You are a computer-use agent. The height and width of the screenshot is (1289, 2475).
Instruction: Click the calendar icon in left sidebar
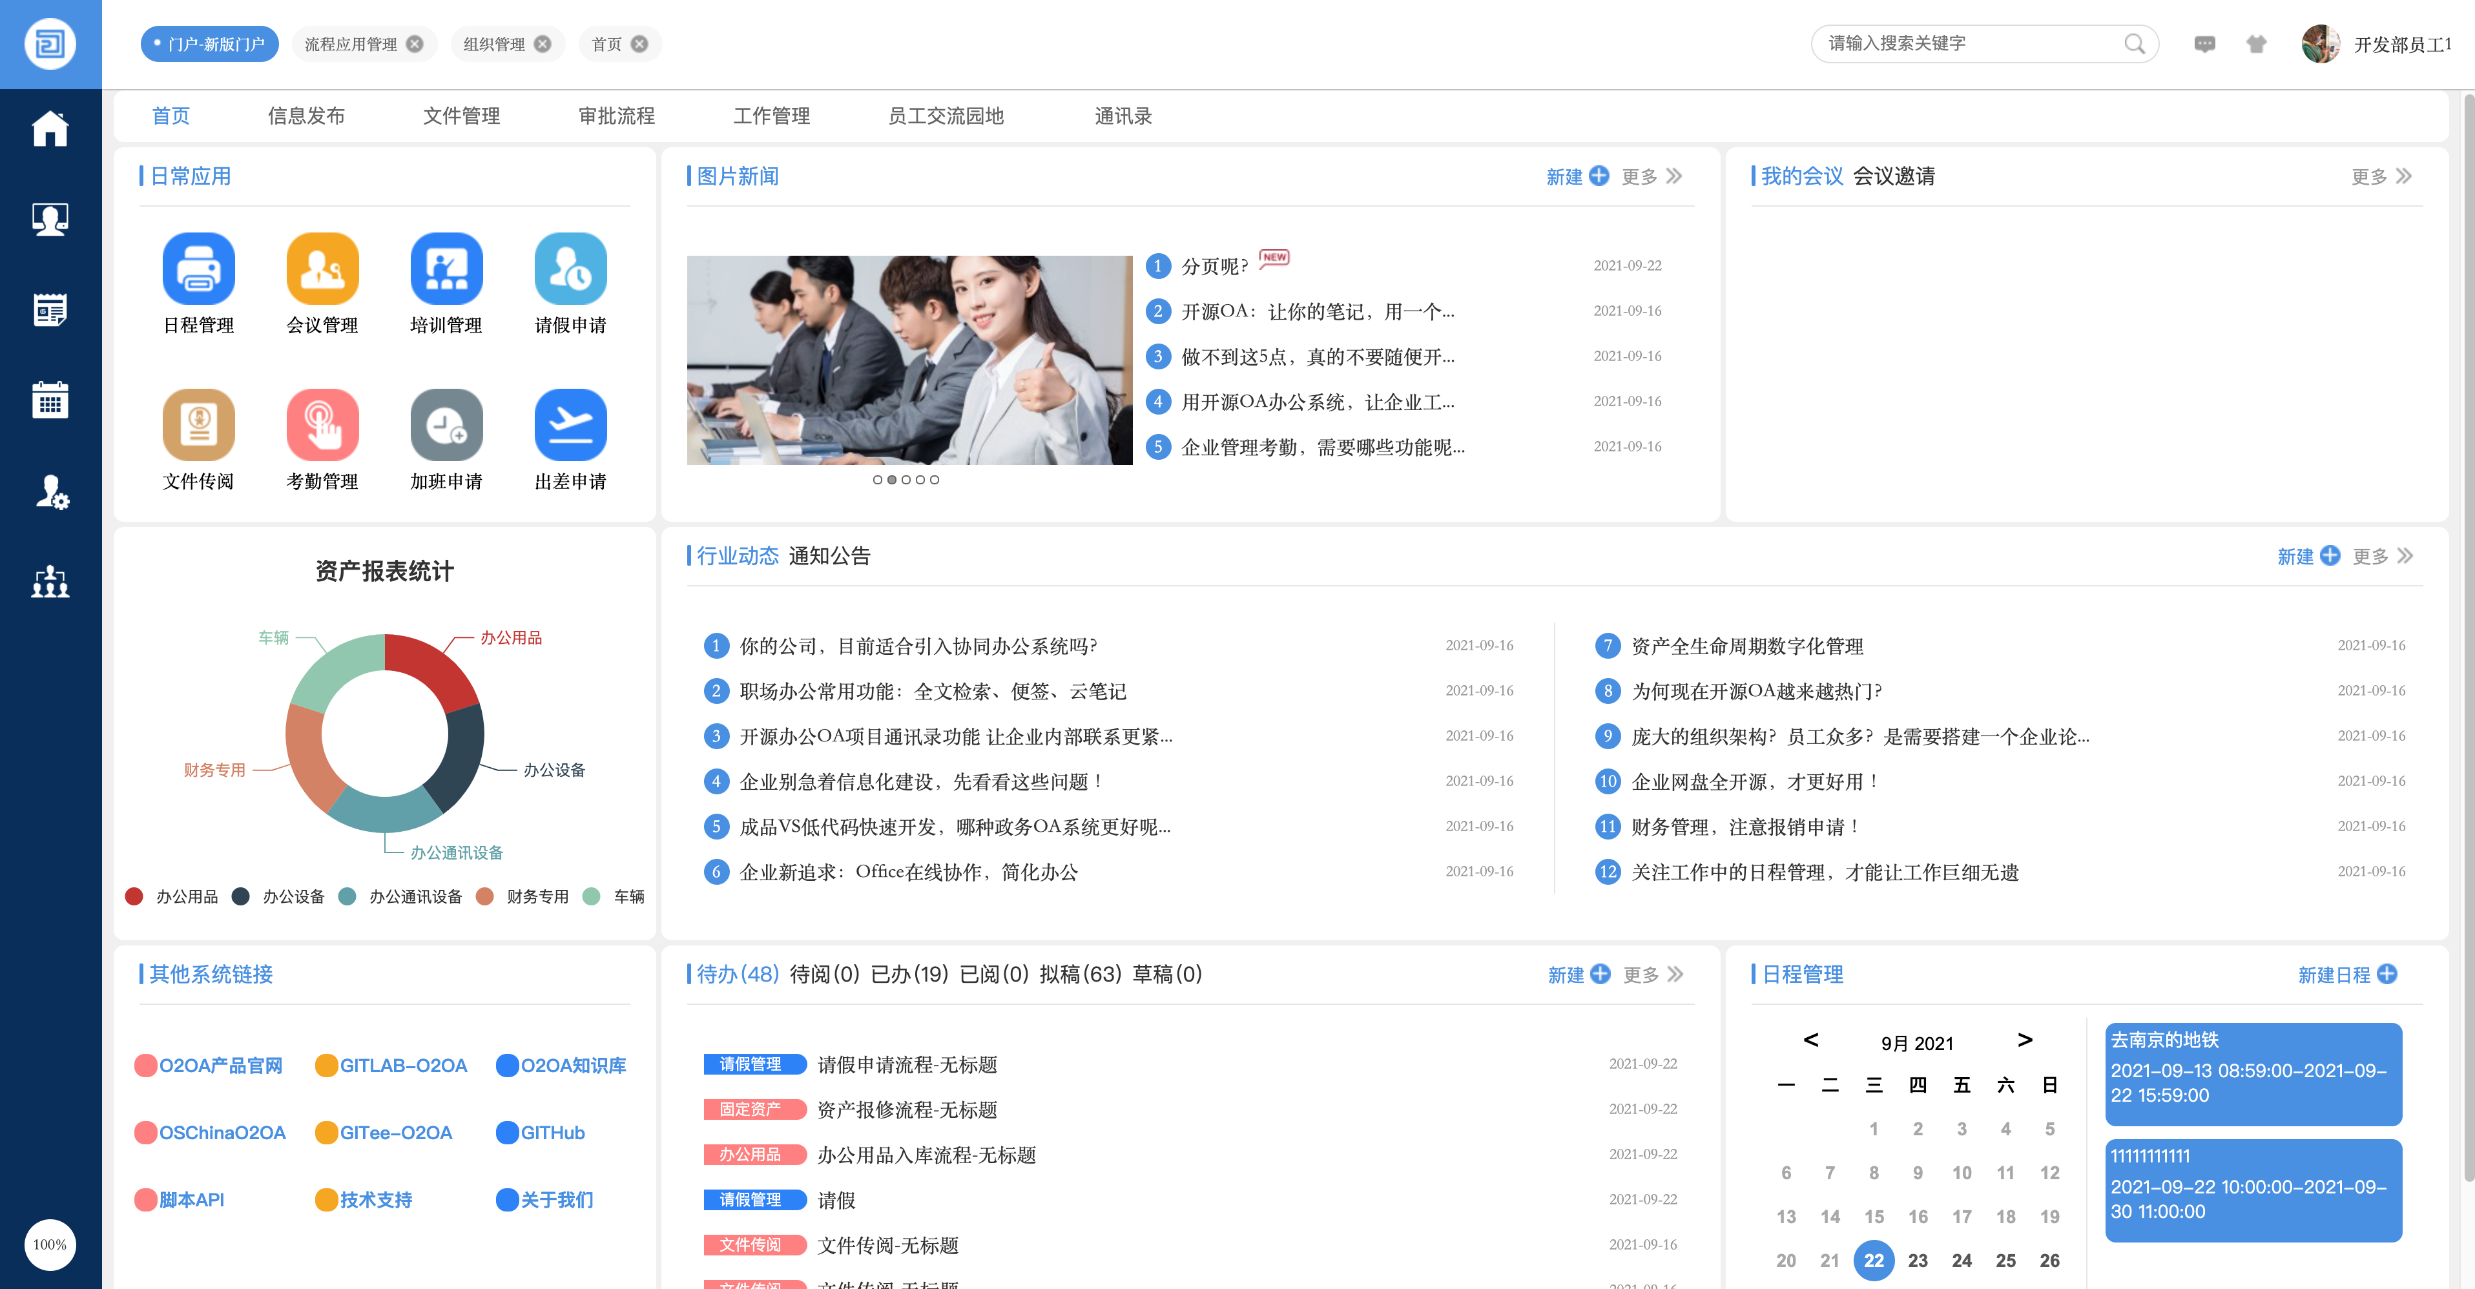click(50, 400)
